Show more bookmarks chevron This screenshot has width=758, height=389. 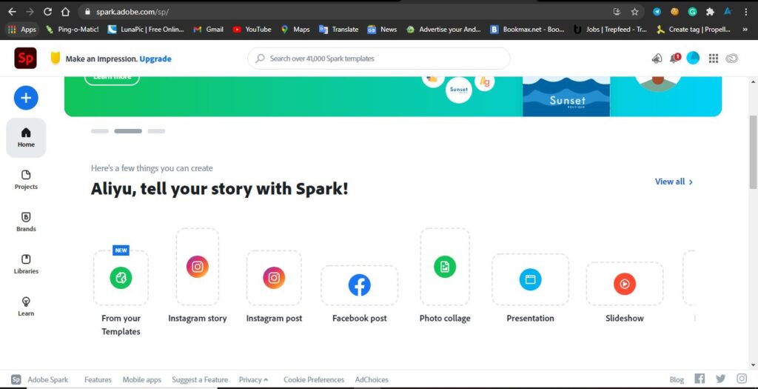(x=746, y=30)
